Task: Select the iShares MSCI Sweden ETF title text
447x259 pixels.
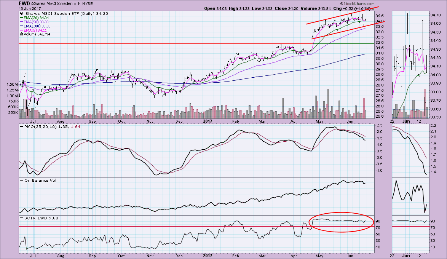Action: click(56, 4)
